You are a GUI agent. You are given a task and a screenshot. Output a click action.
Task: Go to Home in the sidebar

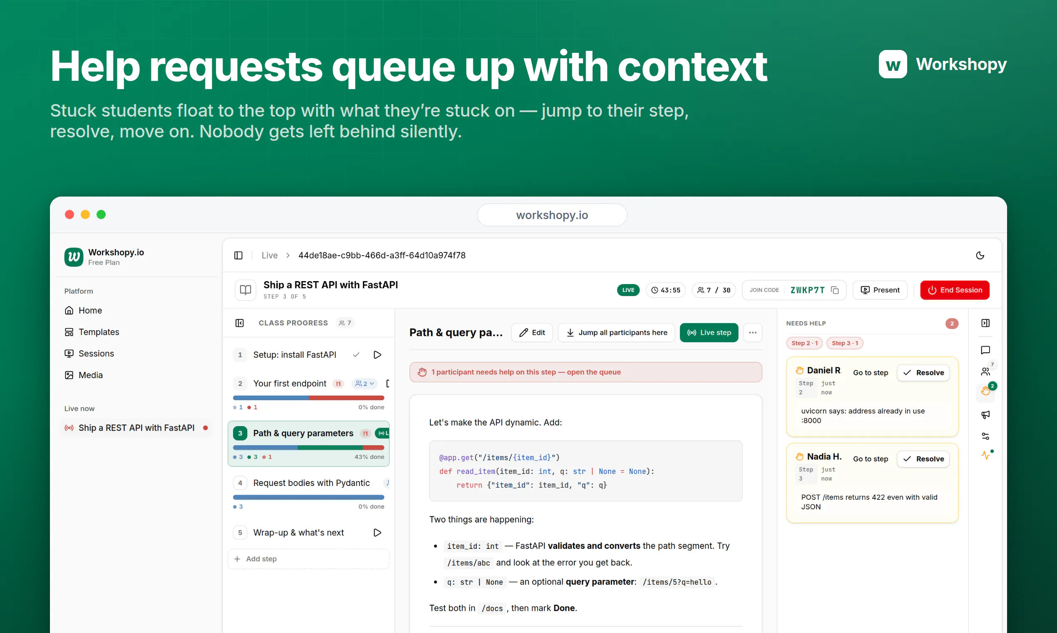[90, 311]
